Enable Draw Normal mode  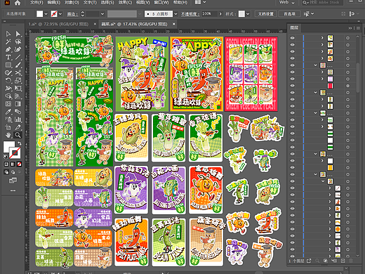tap(6, 172)
